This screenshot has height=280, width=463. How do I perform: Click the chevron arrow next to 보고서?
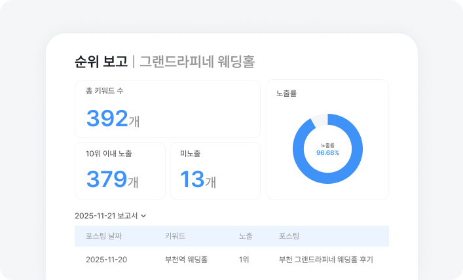[143, 216]
